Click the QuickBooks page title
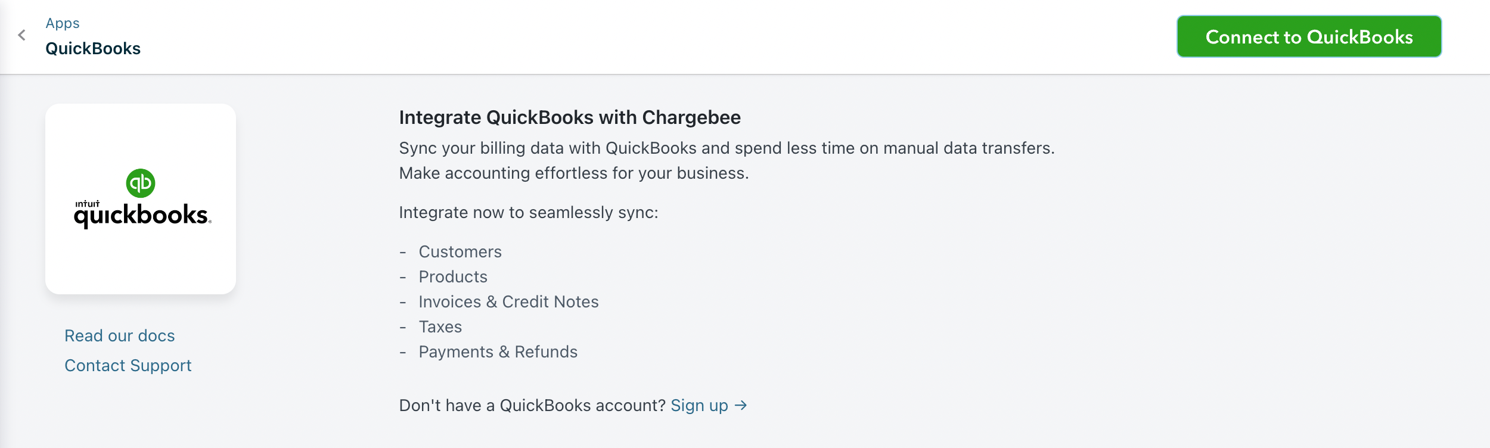The width and height of the screenshot is (1490, 448). coord(93,48)
